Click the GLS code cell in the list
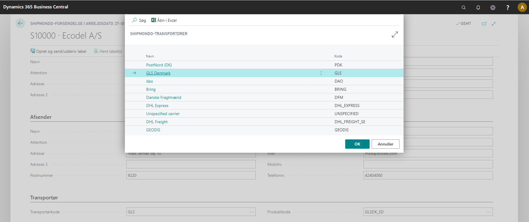 click(338, 73)
